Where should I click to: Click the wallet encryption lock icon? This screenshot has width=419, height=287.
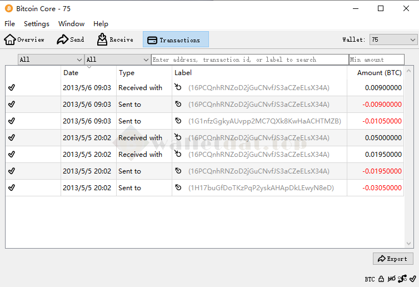click(x=381, y=279)
